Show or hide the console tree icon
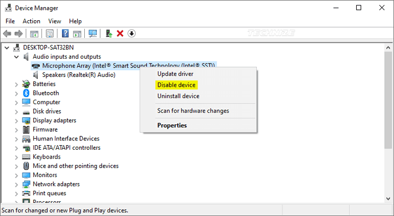394x216 pixels. pos(34,33)
